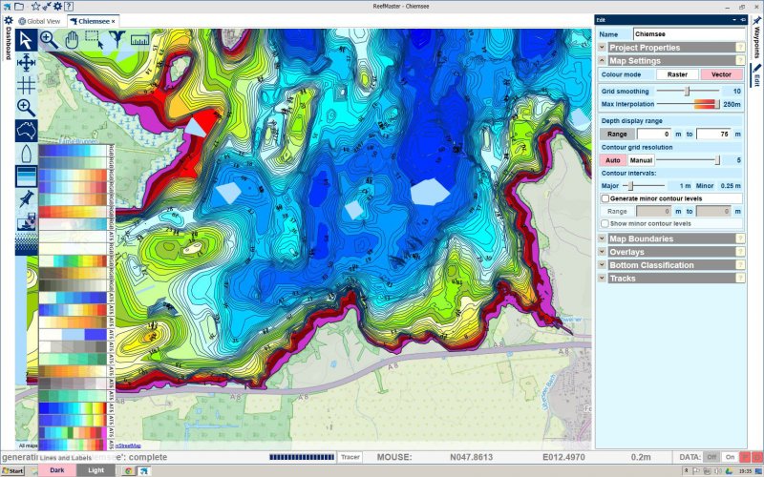
Task: Activate the hand pan tool
Action: click(x=73, y=40)
